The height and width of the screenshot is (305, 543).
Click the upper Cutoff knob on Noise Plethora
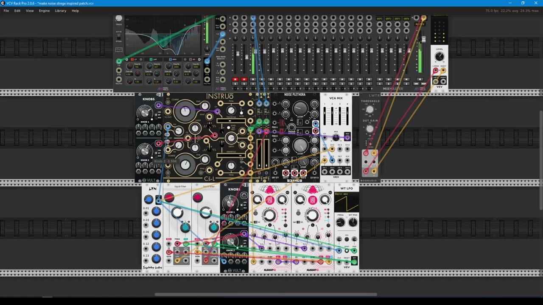click(x=300, y=108)
